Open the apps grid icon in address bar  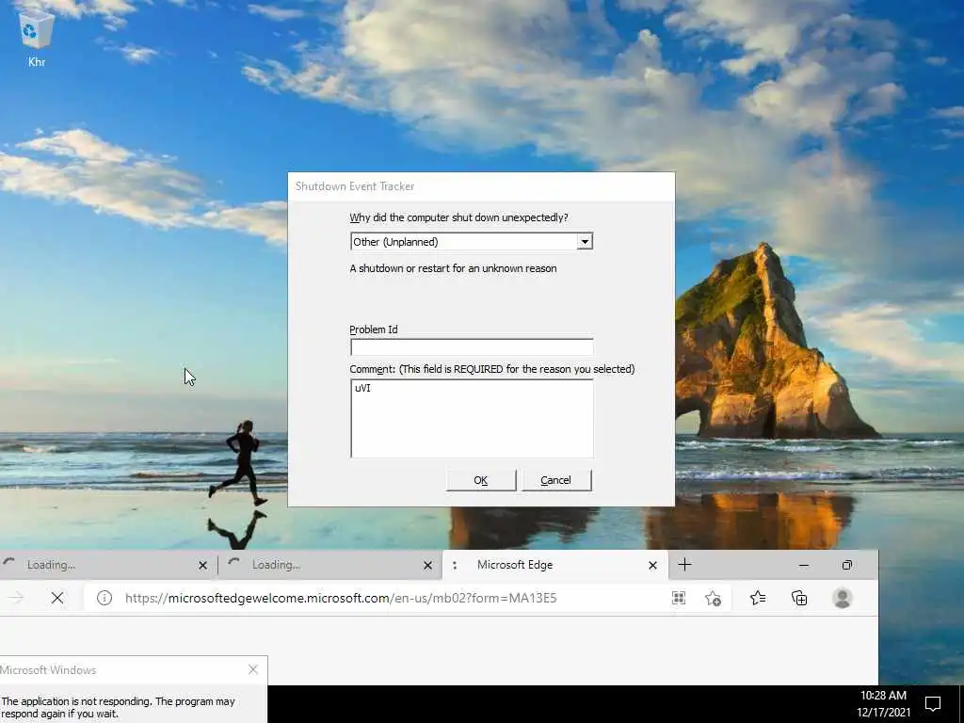[x=679, y=598]
